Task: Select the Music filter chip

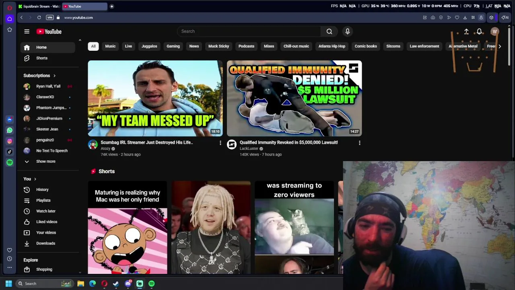Action: (110, 46)
